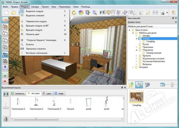
Task: Expand the Антураж tree folder
Action: pyautogui.click(x=133, y=67)
